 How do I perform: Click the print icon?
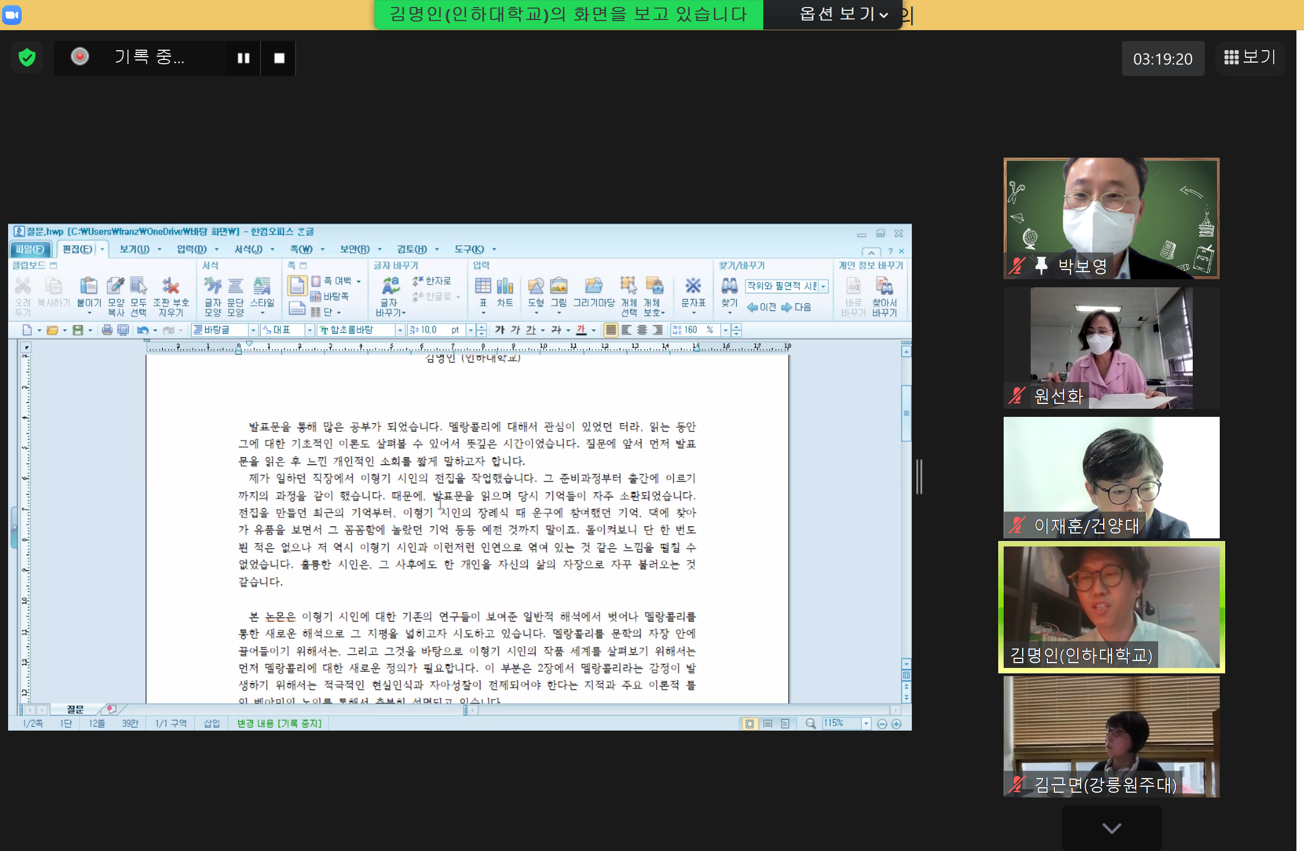pyautogui.click(x=107, y=330)
